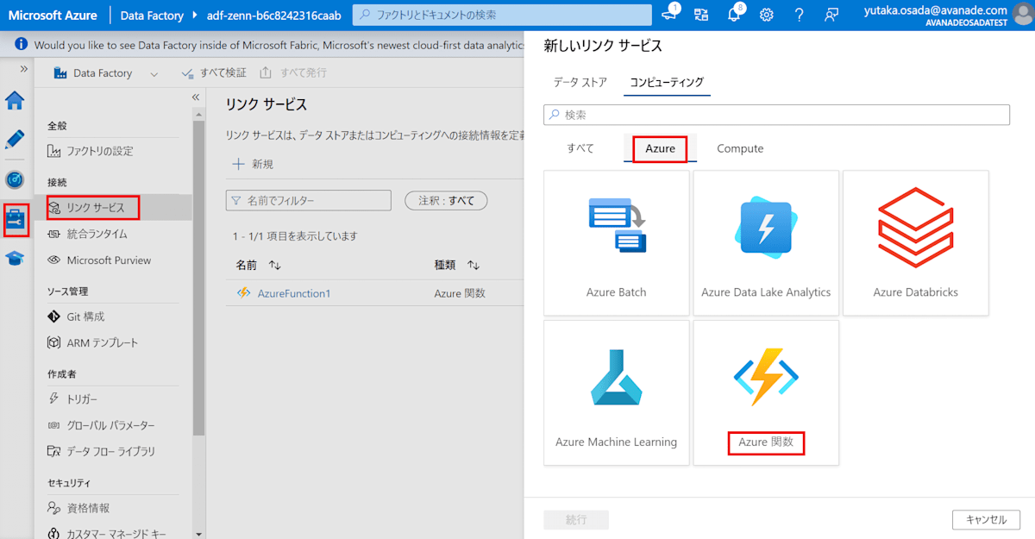Click the Data Factory breadcrumb in header
This screenshot has width=1035, height=539.
pyautogui.click(x=150, y=16)
